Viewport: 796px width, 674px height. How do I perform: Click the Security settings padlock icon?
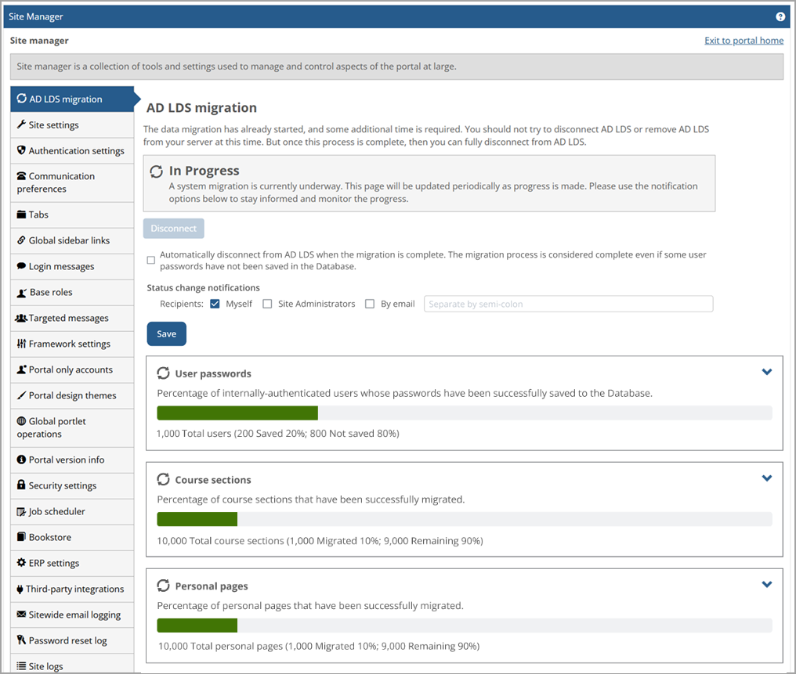click(21, 485)
